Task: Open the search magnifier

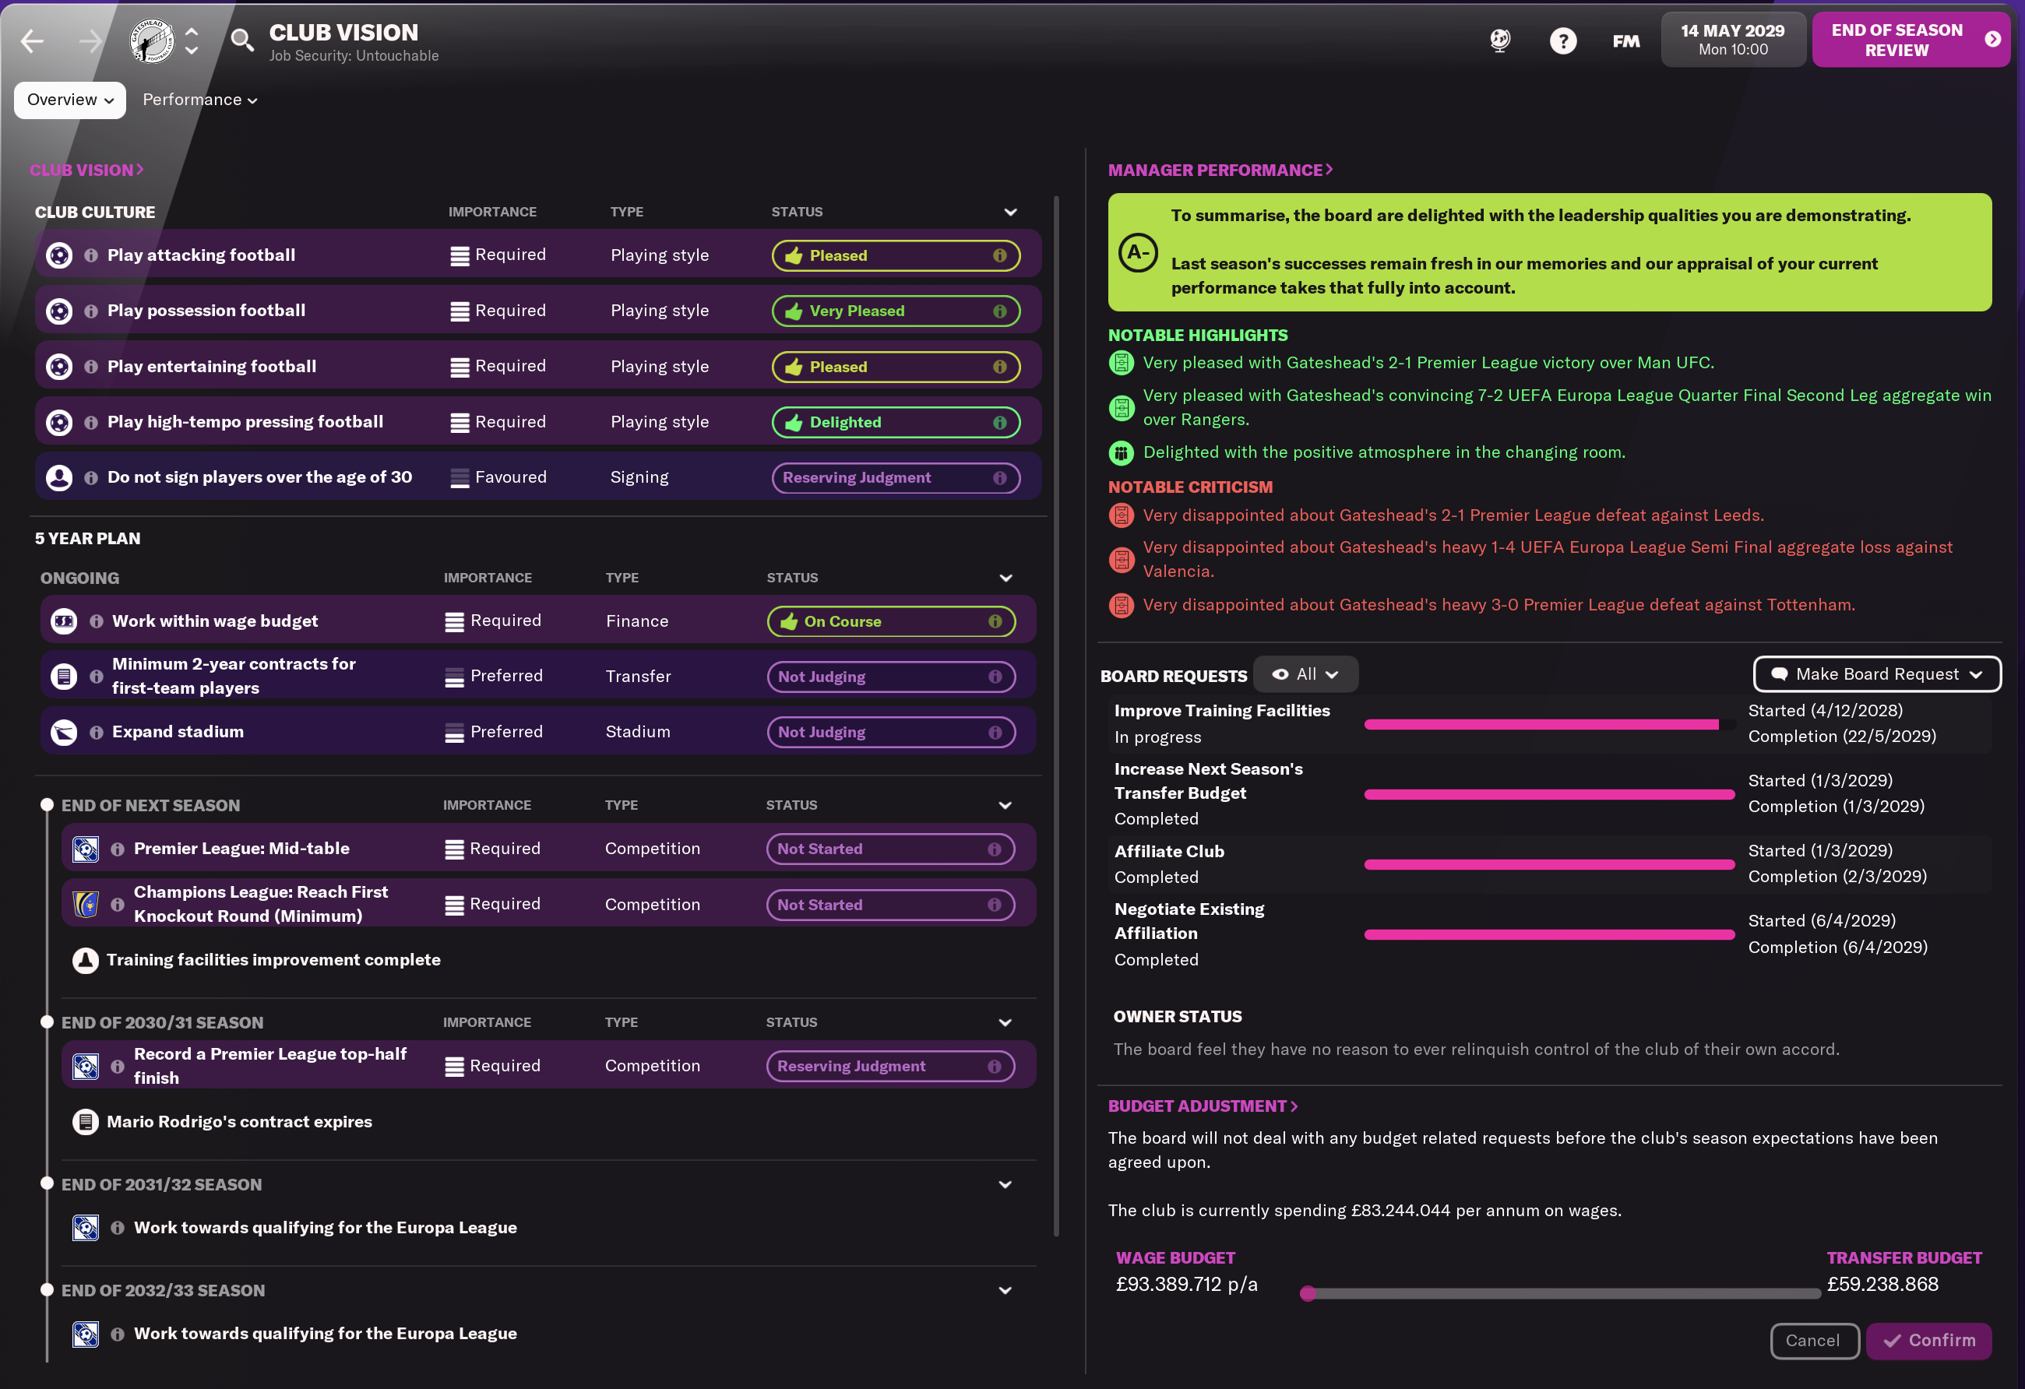Action: point(241,40)
